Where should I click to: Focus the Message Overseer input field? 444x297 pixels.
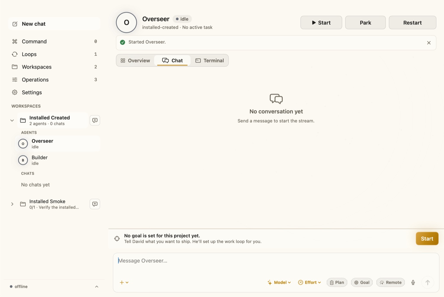tap(276, 261)
